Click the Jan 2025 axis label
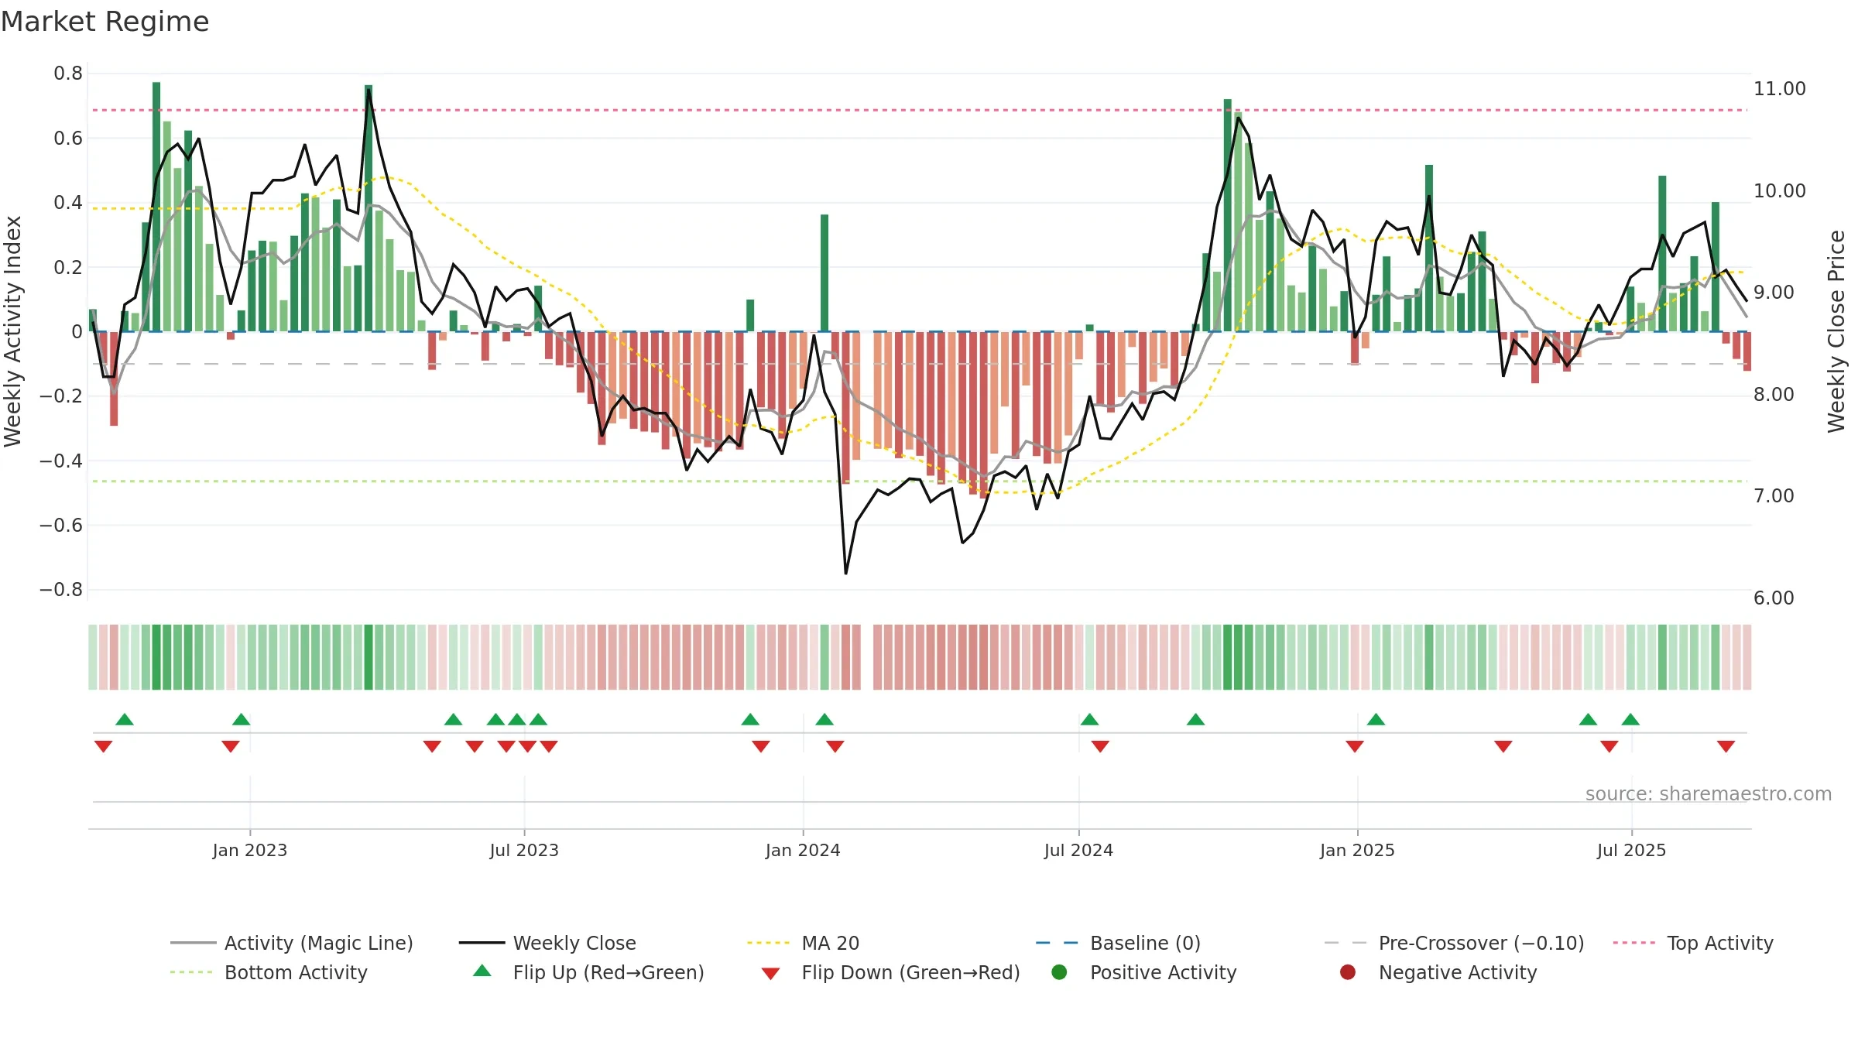Image resolution: width=1858 pixels, height=1045 pixels. coord(1357,850)
